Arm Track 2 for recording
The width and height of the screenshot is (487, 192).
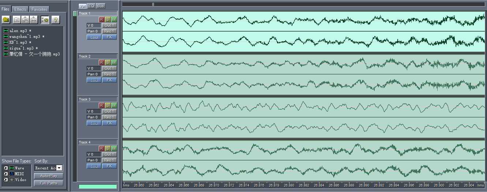pos(101,63)
